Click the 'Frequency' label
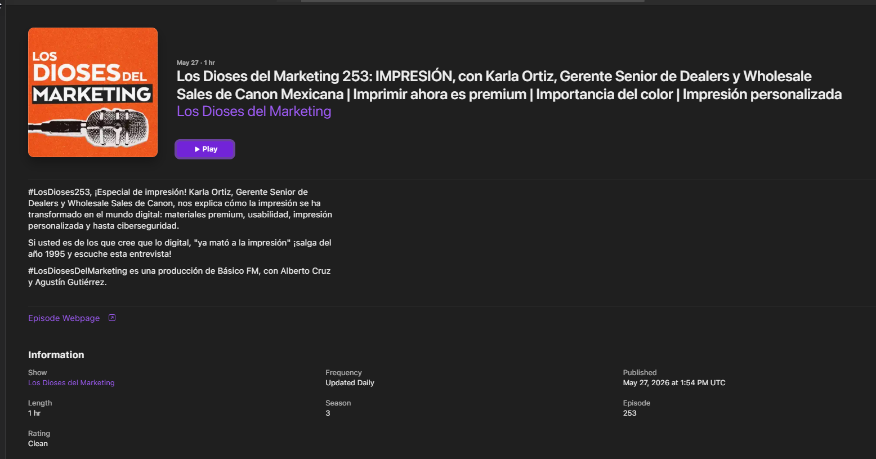The height and width of the screenshot is (459, 876). pyautogui.click(x=343, y=373)
